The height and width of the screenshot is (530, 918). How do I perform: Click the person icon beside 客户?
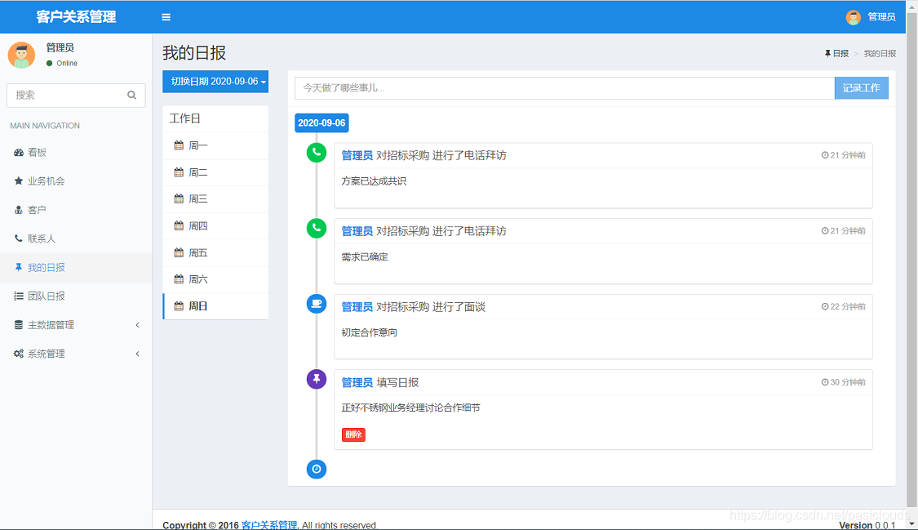19,210
